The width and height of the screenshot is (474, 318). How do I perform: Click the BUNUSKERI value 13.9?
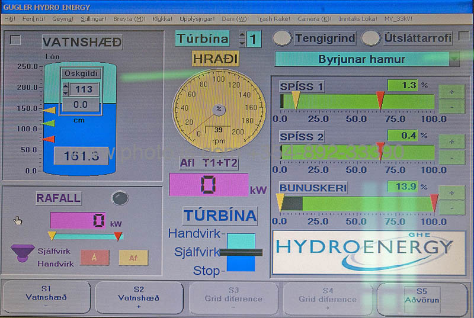403,187
